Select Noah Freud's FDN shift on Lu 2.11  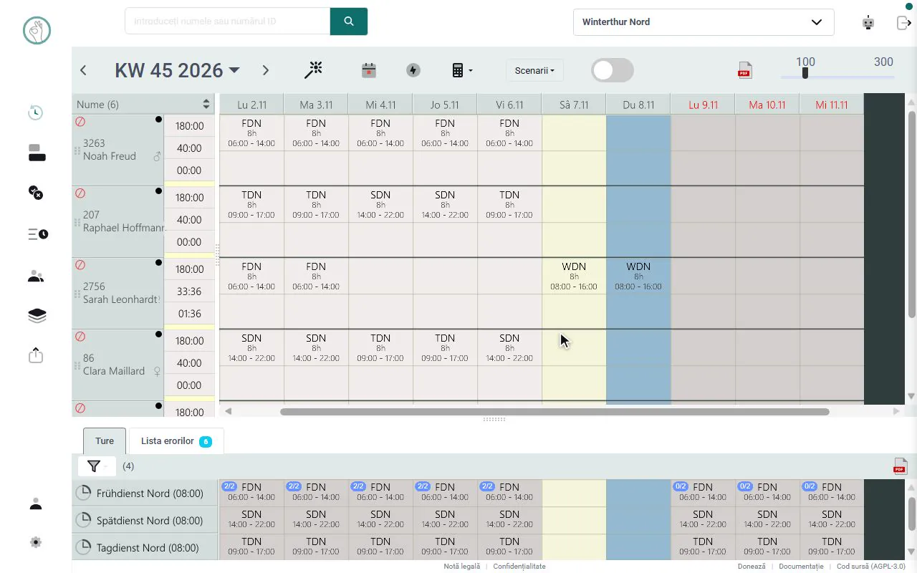click(251, 133)
